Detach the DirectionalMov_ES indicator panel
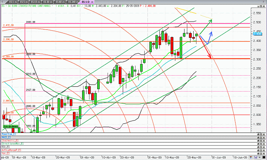The height and width of the screenshot is (160, 267). click(x=258, y=144)
